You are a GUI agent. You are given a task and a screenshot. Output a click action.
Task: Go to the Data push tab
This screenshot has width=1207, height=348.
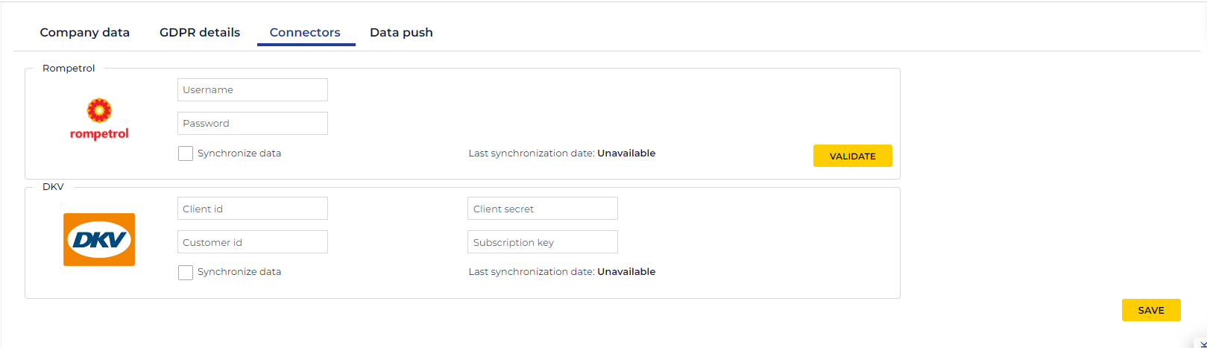[x=401, y=33]
